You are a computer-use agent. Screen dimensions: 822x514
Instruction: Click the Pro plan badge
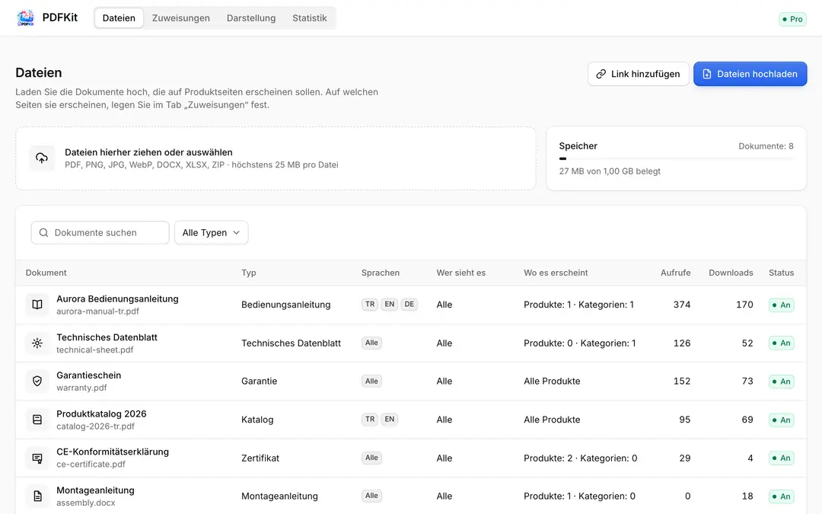(792, 19)
